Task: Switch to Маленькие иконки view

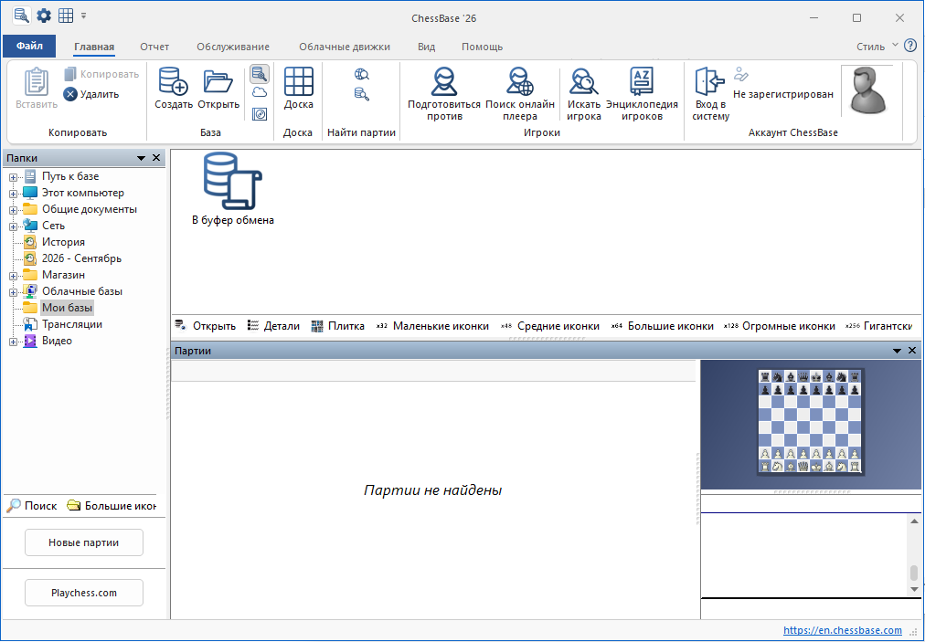Action: coord(432,326)
